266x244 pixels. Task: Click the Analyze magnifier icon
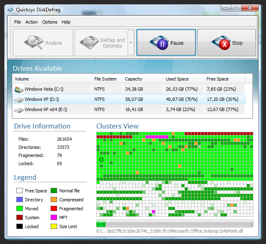(x=33, y=42)
